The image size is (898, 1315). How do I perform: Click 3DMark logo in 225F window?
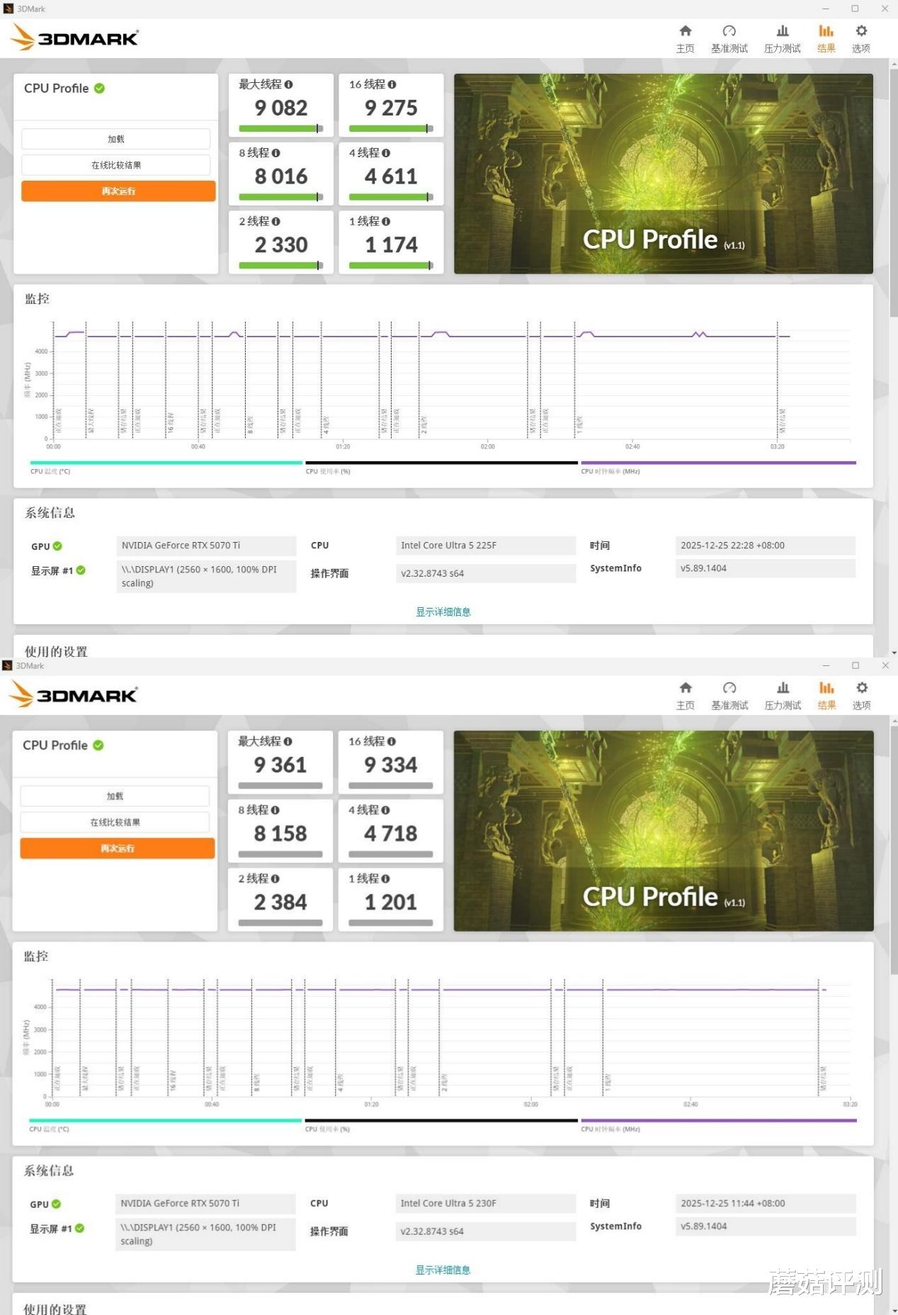click(75, 38)
